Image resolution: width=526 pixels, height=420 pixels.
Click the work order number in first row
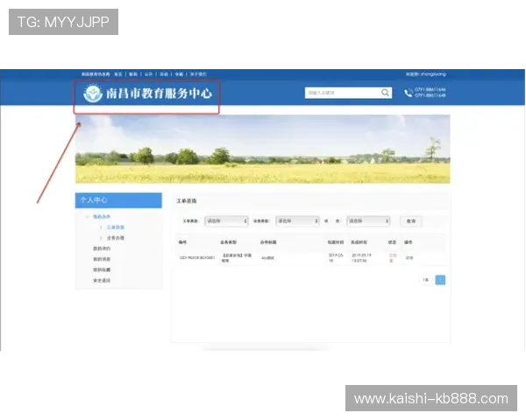click(x=197, y=258)
